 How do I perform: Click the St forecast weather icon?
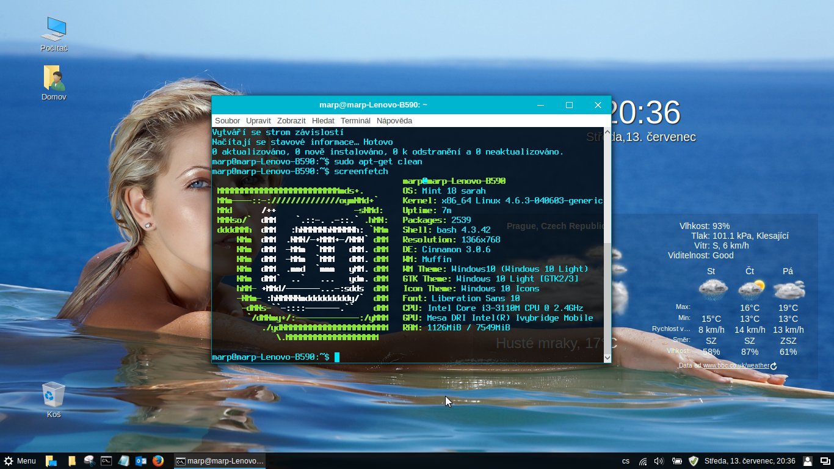point(713,289)
